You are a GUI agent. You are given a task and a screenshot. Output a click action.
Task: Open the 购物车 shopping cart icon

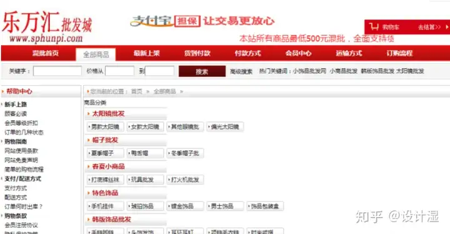tap(374, 27)
